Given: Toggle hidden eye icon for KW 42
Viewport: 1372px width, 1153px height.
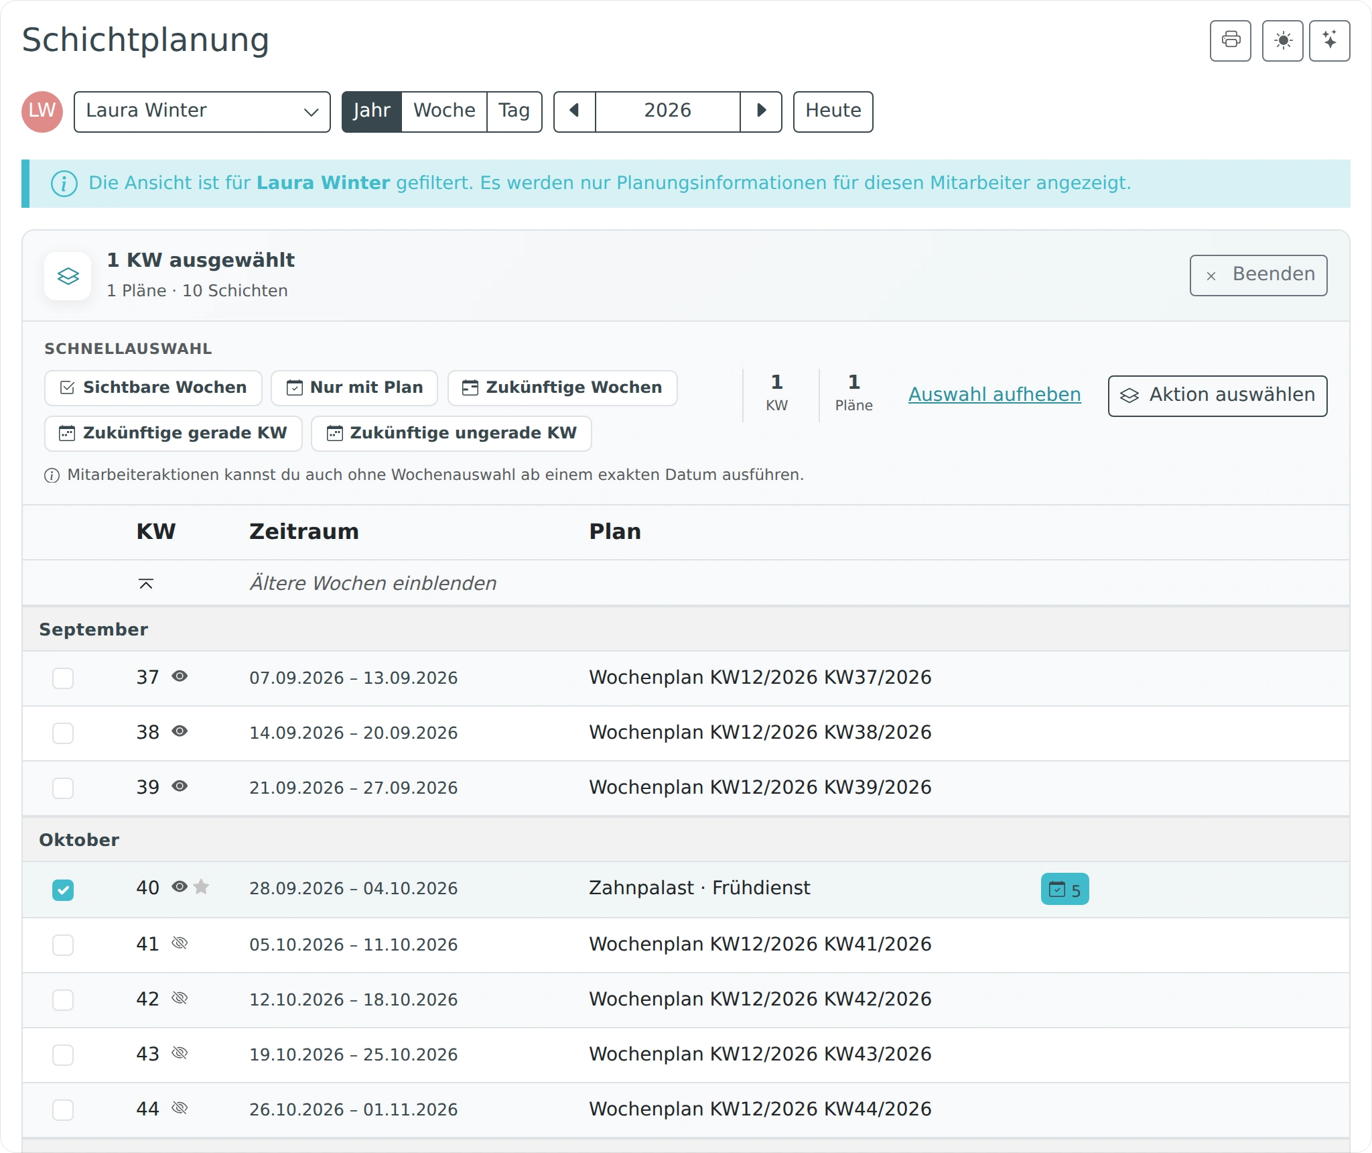Looking at the screenshot, I should [180, 998].
